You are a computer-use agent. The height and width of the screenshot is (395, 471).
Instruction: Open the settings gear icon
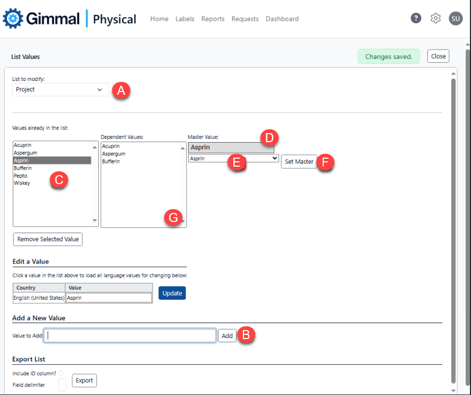pos(436,18)
